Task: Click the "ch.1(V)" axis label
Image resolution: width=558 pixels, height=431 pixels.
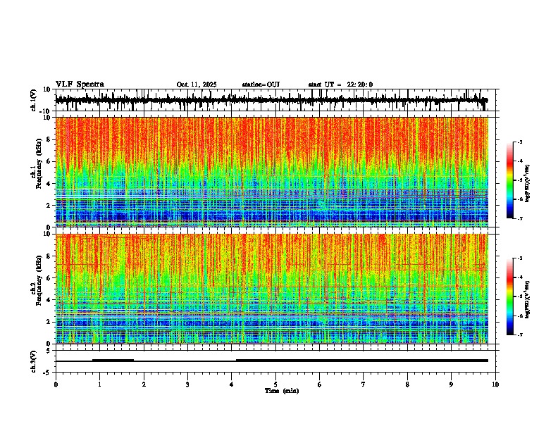Action: coord(34,100)
